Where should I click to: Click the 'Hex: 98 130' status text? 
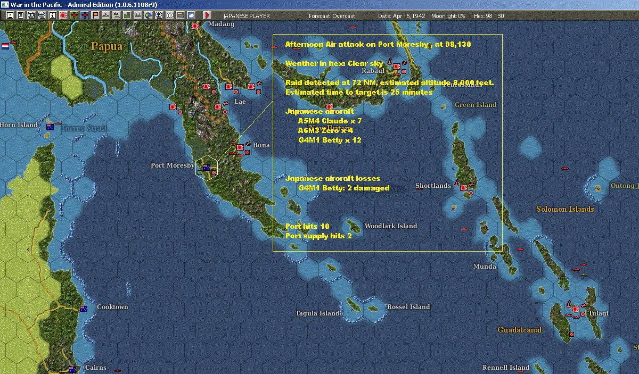[x=488, y=16]
